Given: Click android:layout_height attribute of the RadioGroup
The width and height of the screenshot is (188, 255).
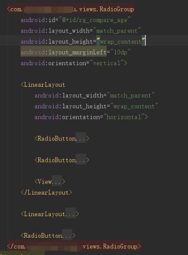Looking at the screenshot, I should [56, 42].
